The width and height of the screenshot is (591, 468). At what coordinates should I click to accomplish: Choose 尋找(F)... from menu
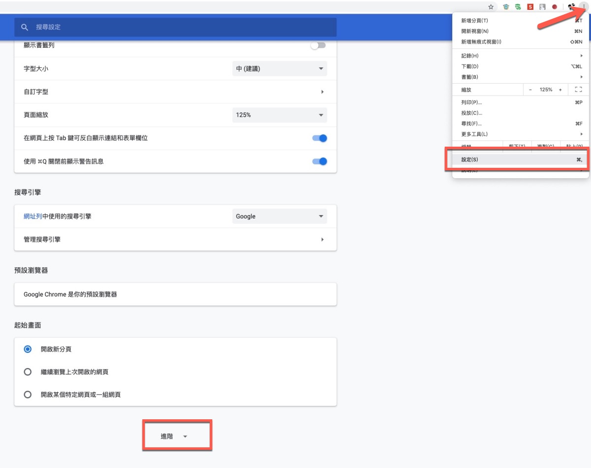pos(521,124)
